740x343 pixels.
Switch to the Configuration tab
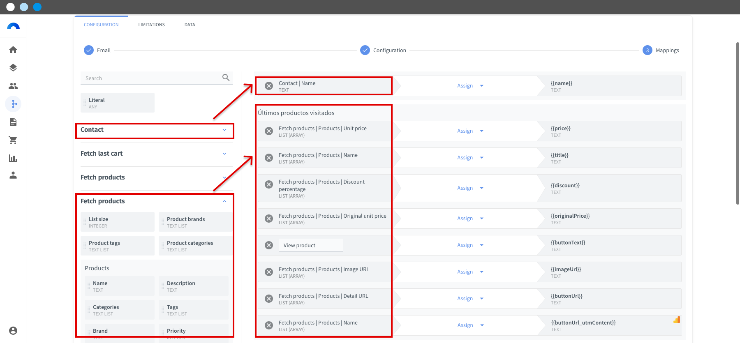(101, 25)
